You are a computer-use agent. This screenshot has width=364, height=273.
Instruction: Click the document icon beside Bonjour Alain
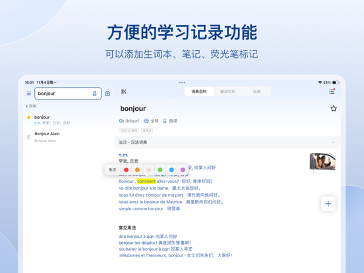[29, 137]
